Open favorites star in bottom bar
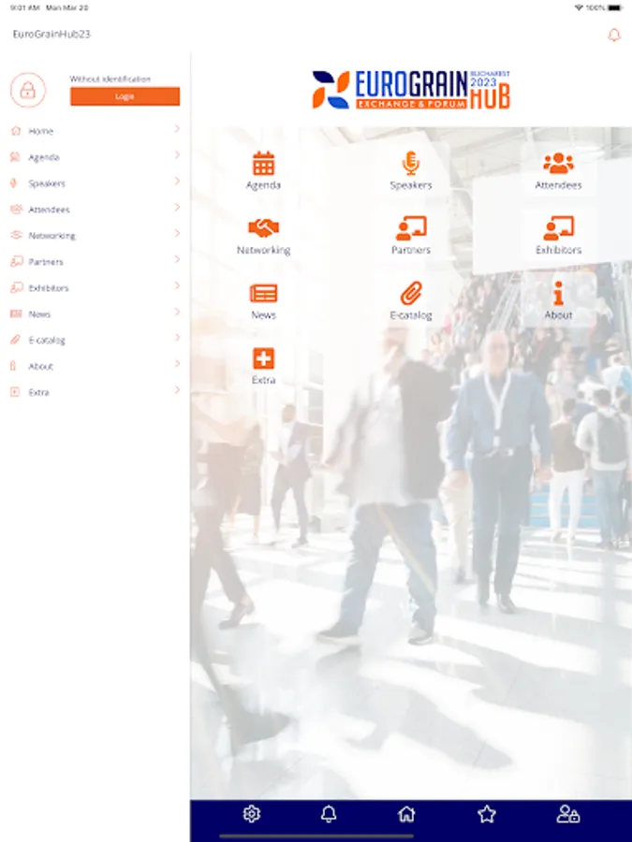The height and width of the screenshot is (842, 632). point(486,814)
